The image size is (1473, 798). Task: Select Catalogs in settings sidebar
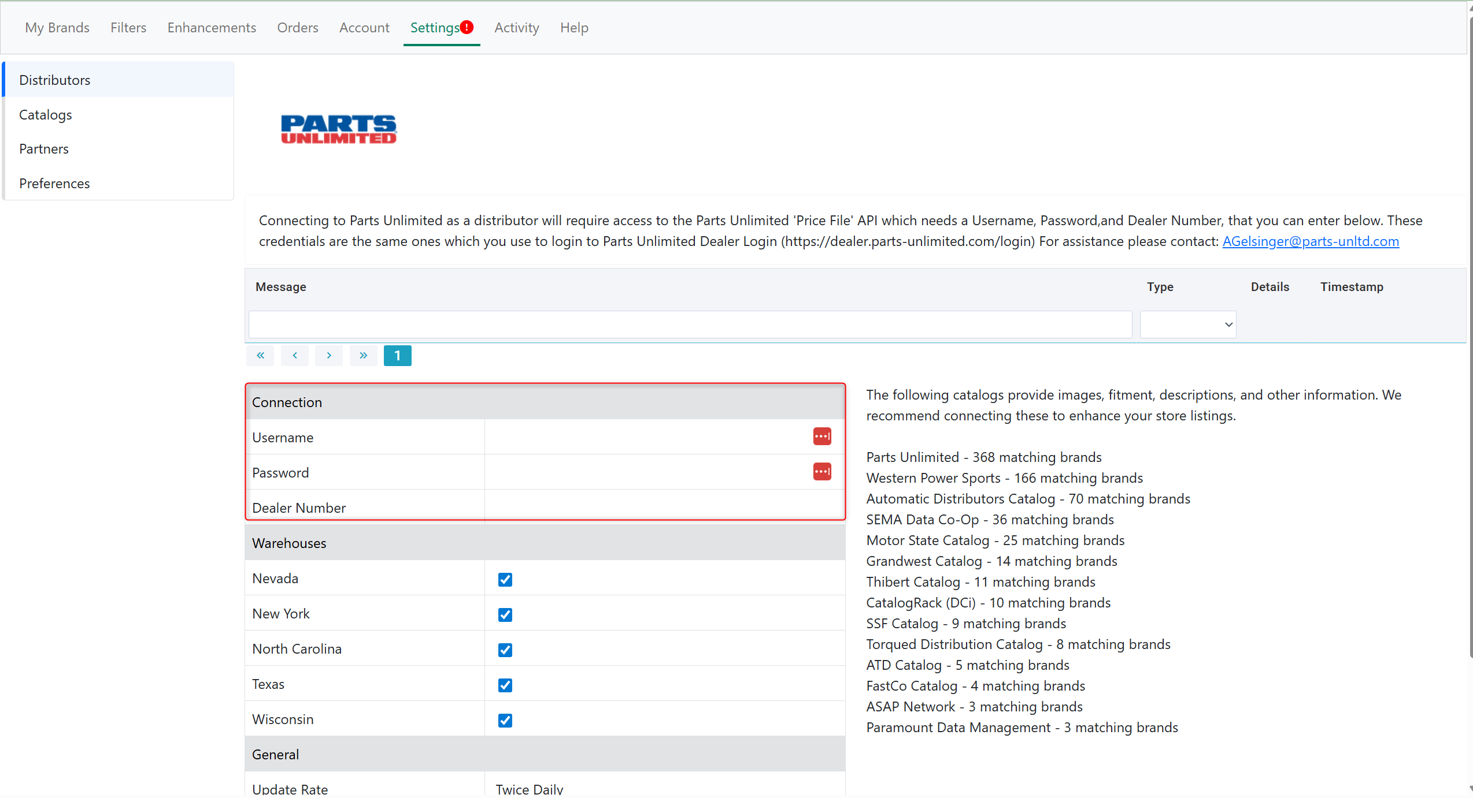(46, 114)
